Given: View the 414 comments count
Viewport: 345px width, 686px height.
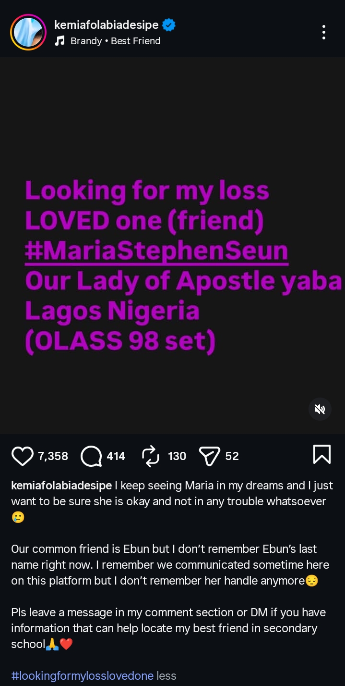Looking at the screenshot, I should [x=116, y=456].
